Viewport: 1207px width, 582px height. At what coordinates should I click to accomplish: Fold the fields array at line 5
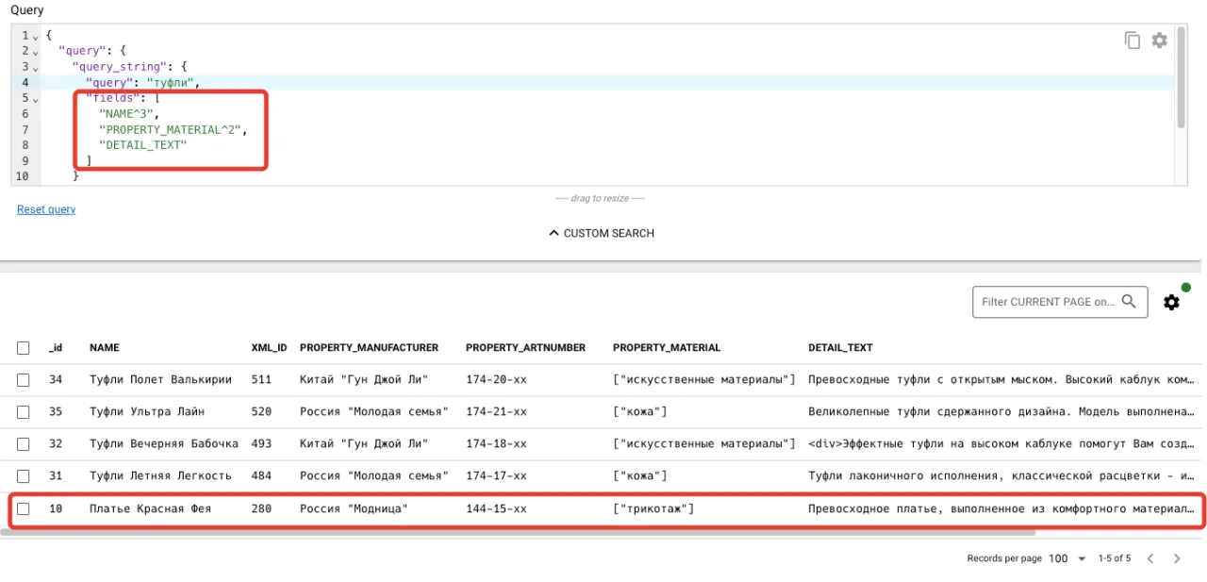35,99
